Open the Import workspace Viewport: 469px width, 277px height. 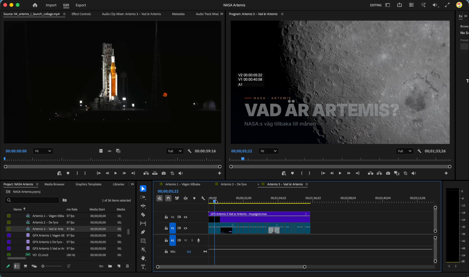[x=51, y=5]
